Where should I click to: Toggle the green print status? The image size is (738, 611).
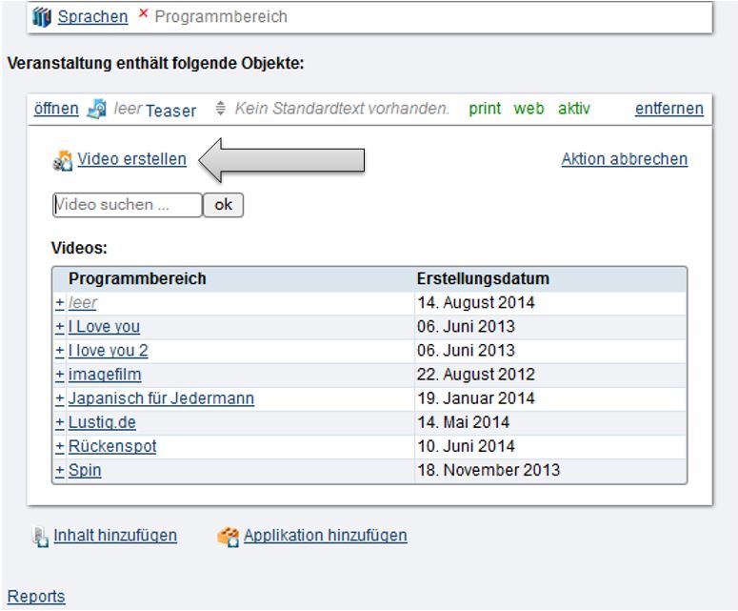pyautogui.click(x=485, y=109)
